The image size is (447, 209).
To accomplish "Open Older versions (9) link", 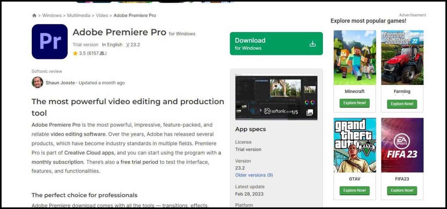I will (x=254, y=175).
